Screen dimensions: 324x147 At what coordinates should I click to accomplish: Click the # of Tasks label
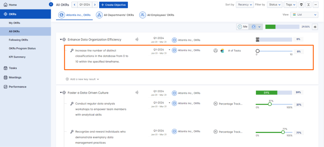pos(234,50)
